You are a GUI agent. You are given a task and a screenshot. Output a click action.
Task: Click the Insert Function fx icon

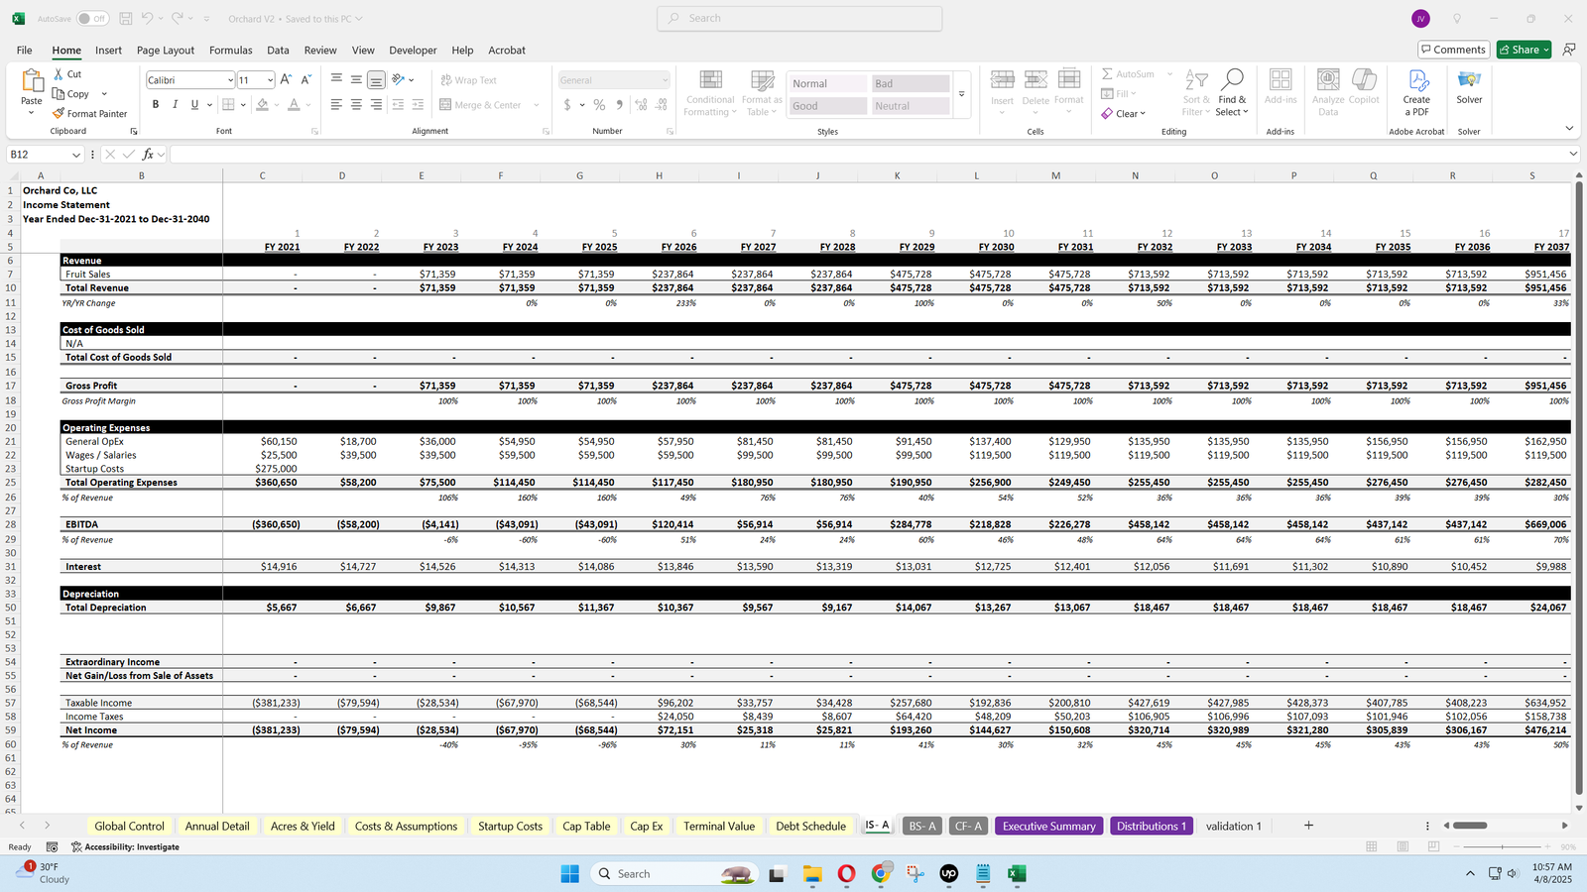pos(148,155)
